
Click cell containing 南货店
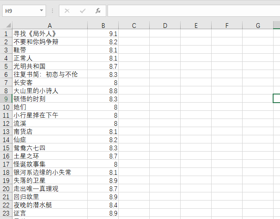pyautogui.click(x=50, y=131)
